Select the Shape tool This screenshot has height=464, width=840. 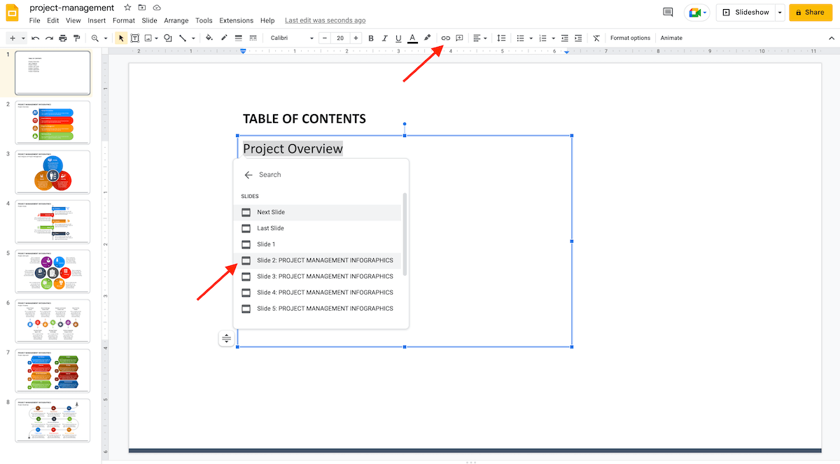[168, 38]
